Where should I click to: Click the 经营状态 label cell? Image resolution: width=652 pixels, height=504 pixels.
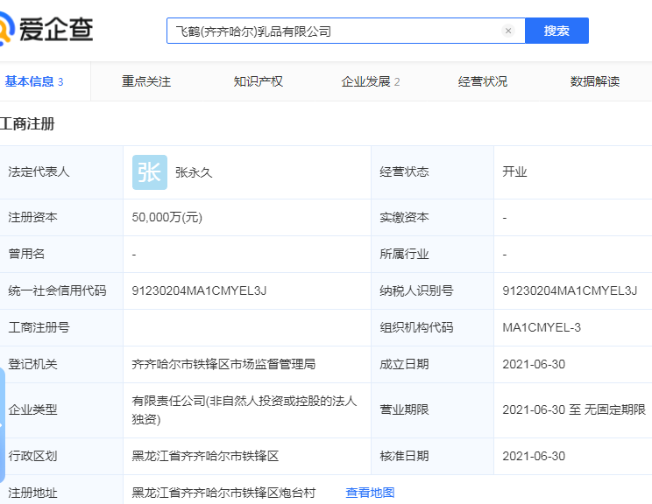432,172
